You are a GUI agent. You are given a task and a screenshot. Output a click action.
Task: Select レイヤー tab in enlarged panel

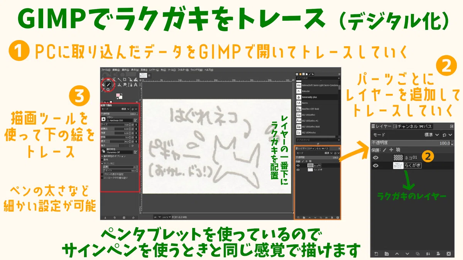coord(381,126)
